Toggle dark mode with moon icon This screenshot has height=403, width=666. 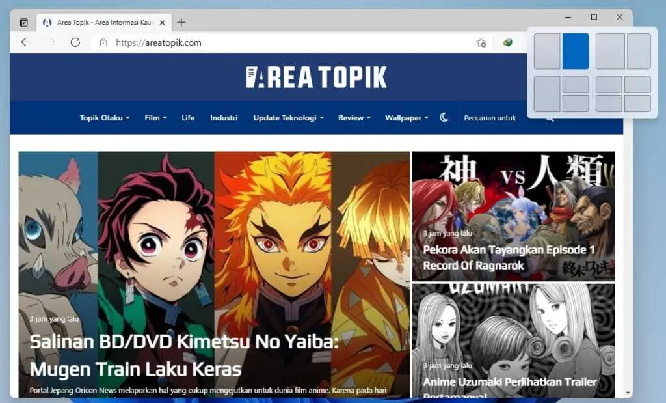(x=444, y=117)
